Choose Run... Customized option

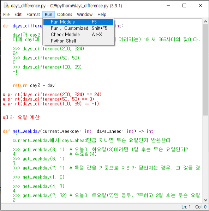78,28
